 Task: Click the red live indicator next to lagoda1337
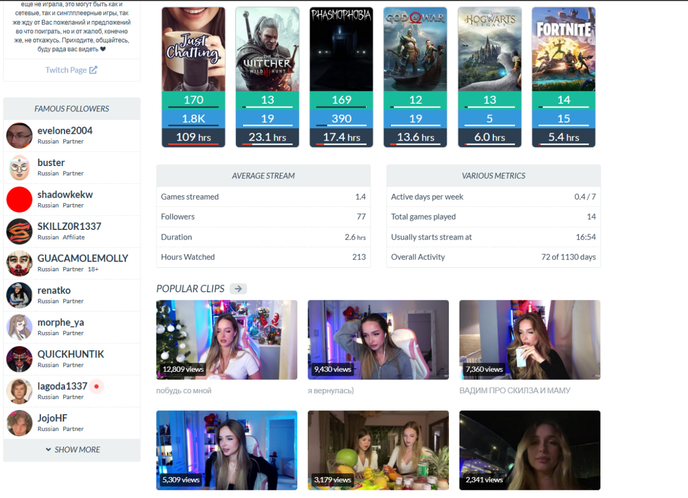pos(96,386)
